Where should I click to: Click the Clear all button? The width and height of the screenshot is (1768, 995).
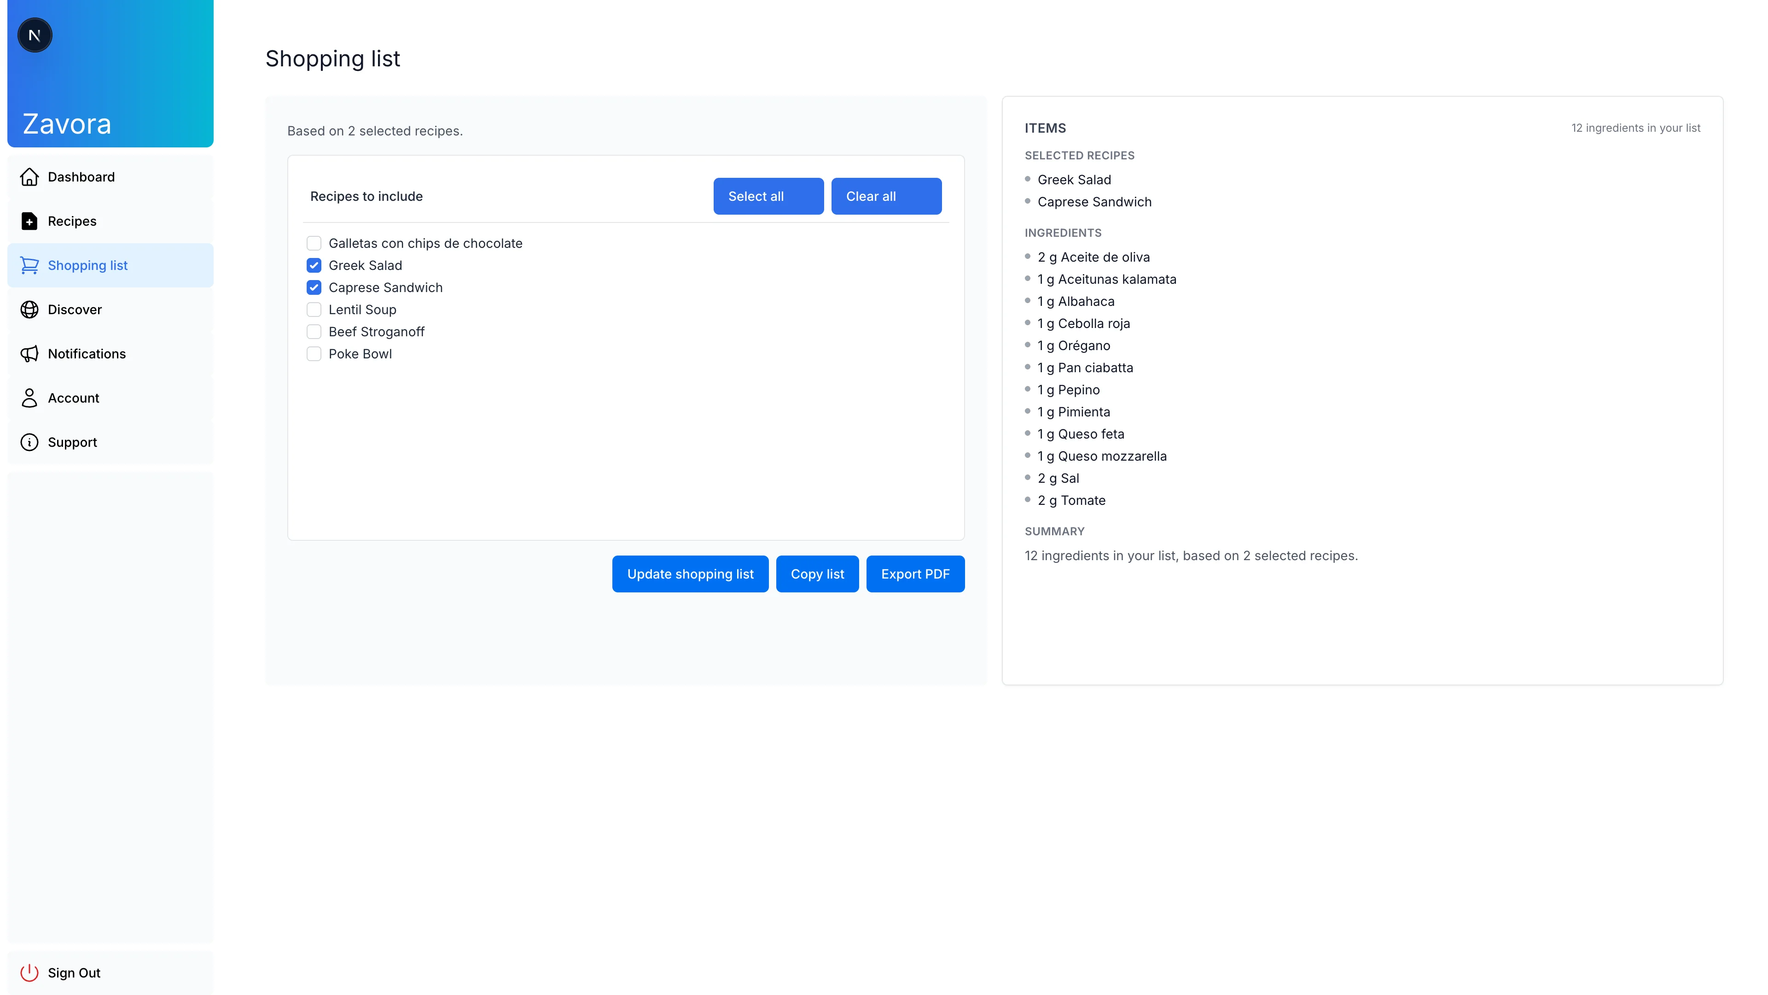coord(886,196)
